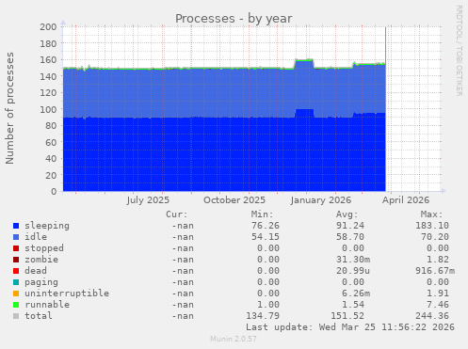Click the uninterruptible legend color swatch
Screen dimensions: 468x349
[16, 293]
